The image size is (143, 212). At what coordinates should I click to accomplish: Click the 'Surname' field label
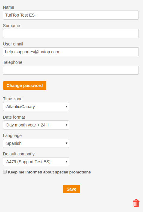pos(11,26)
